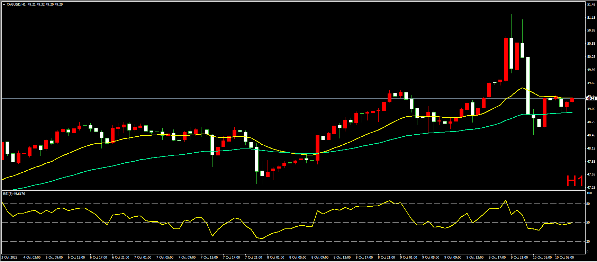Image resolution: width=597 pixels, height=262 pixels.
Task: Click the 3 Oct 2025 date label
Action: click(x=10, y=258)
